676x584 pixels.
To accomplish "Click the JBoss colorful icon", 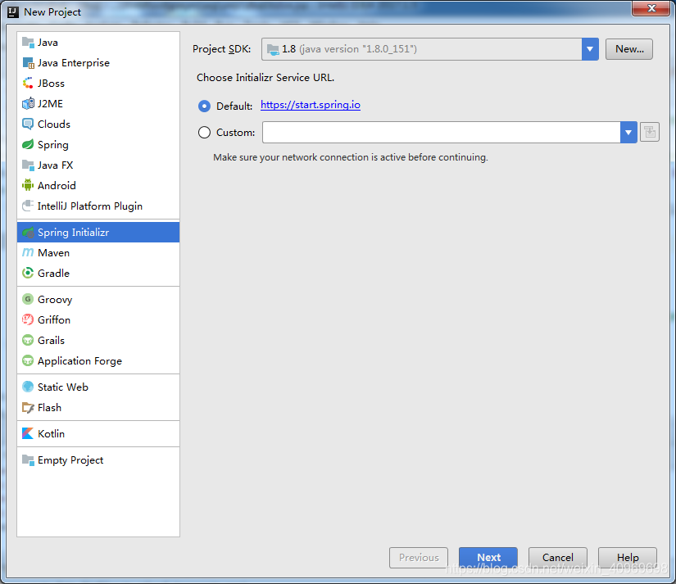I will pyautogui.click(x=28, y=84).
